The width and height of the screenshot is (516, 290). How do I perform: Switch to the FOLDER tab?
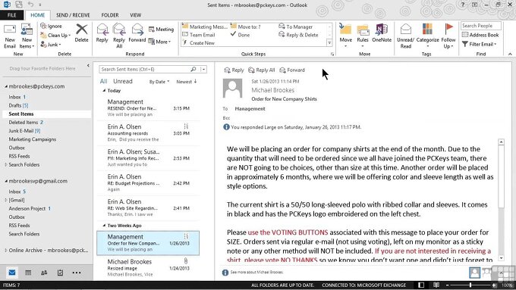(x=110, y=15)
